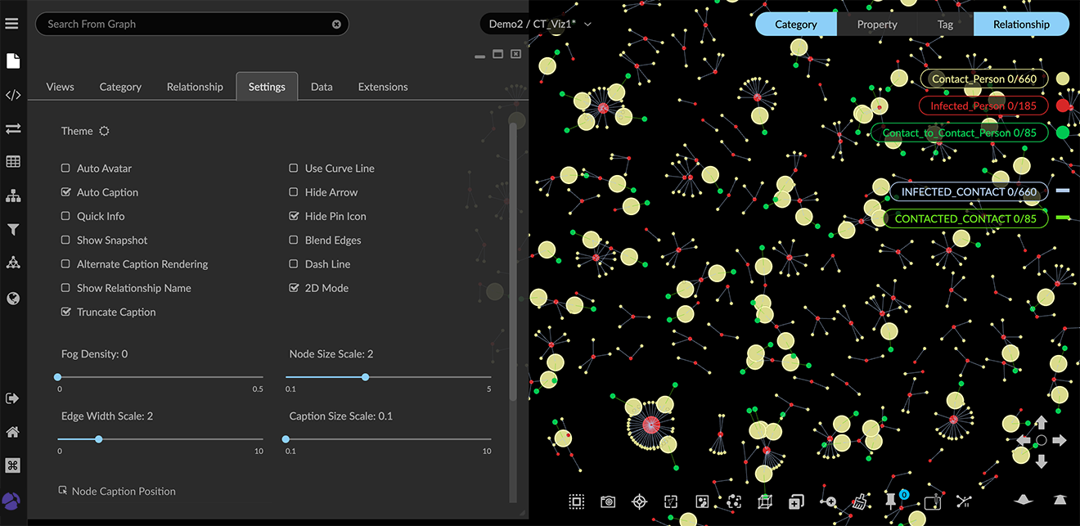Screen dimensions: 1080x526
Task: Click the crosshair center-graph icon
Action: tap(639, 501)
